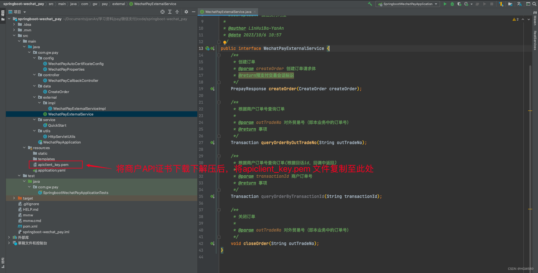Select the apiclient_key.pem file

(x=53, y=165)
